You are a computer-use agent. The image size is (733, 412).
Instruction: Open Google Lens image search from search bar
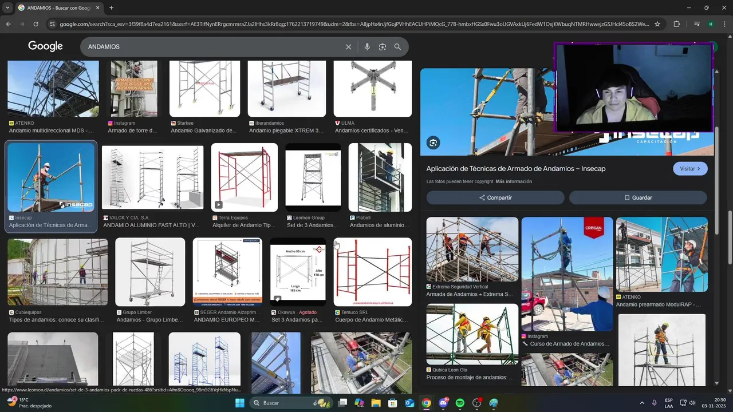click(383, 47)
